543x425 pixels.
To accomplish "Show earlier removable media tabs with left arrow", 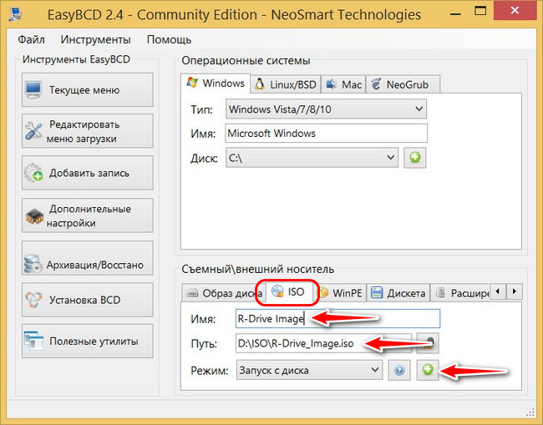I will click(x=498, y=291).
